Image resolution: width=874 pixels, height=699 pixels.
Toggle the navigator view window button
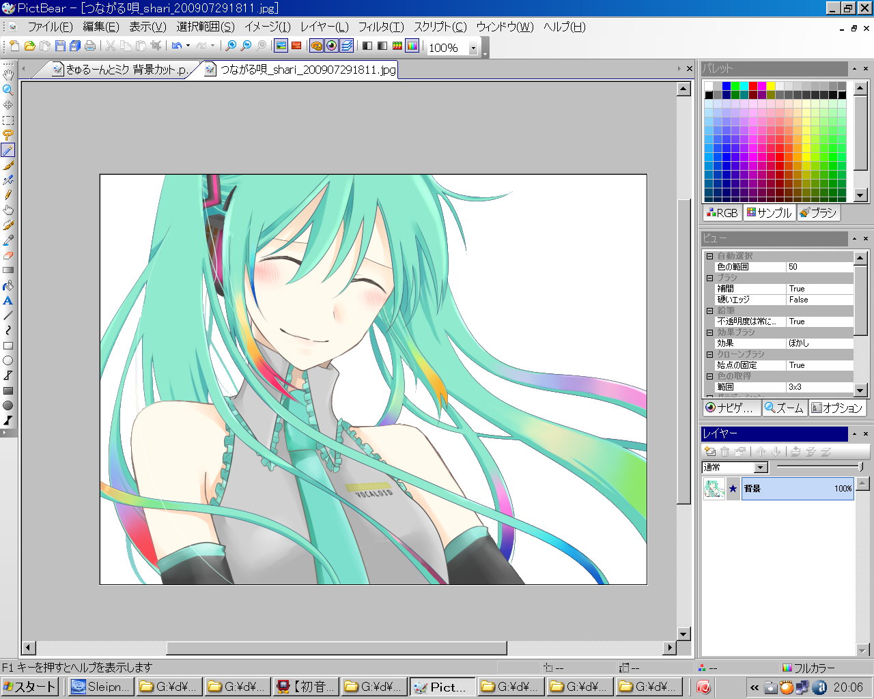pos(331,46)
